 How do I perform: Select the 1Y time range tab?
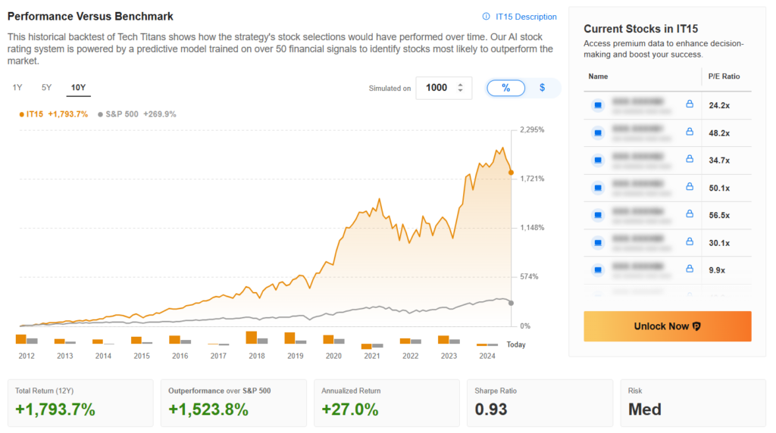tap(17, 88)
